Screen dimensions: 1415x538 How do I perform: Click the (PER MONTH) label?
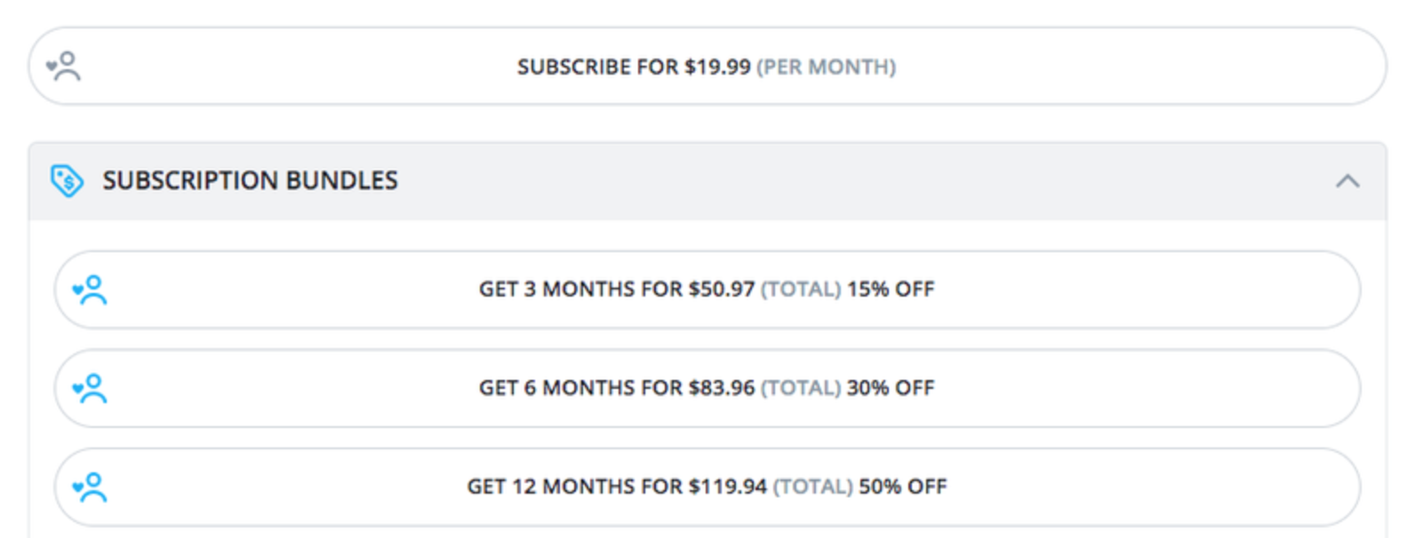pos(826,67)
